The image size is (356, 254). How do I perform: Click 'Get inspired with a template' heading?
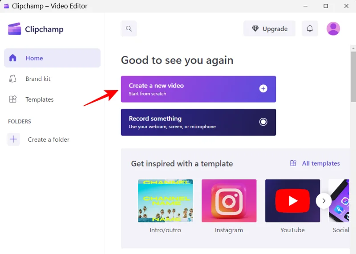(182, 163)
